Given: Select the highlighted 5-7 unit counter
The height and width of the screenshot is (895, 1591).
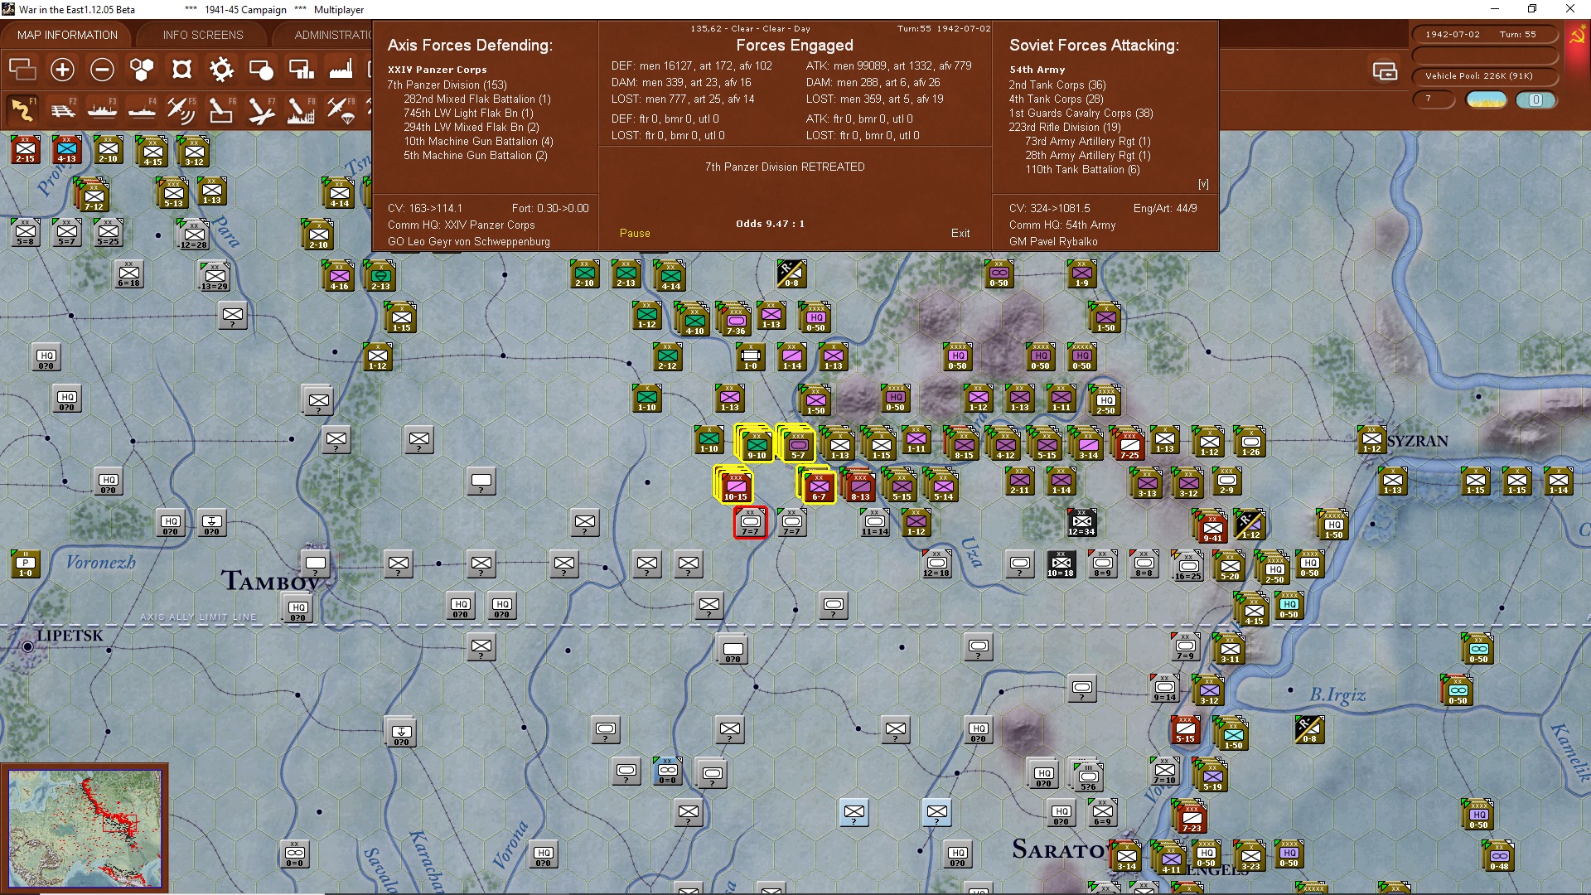Looking at the screenshot, I should pos(798,443).
